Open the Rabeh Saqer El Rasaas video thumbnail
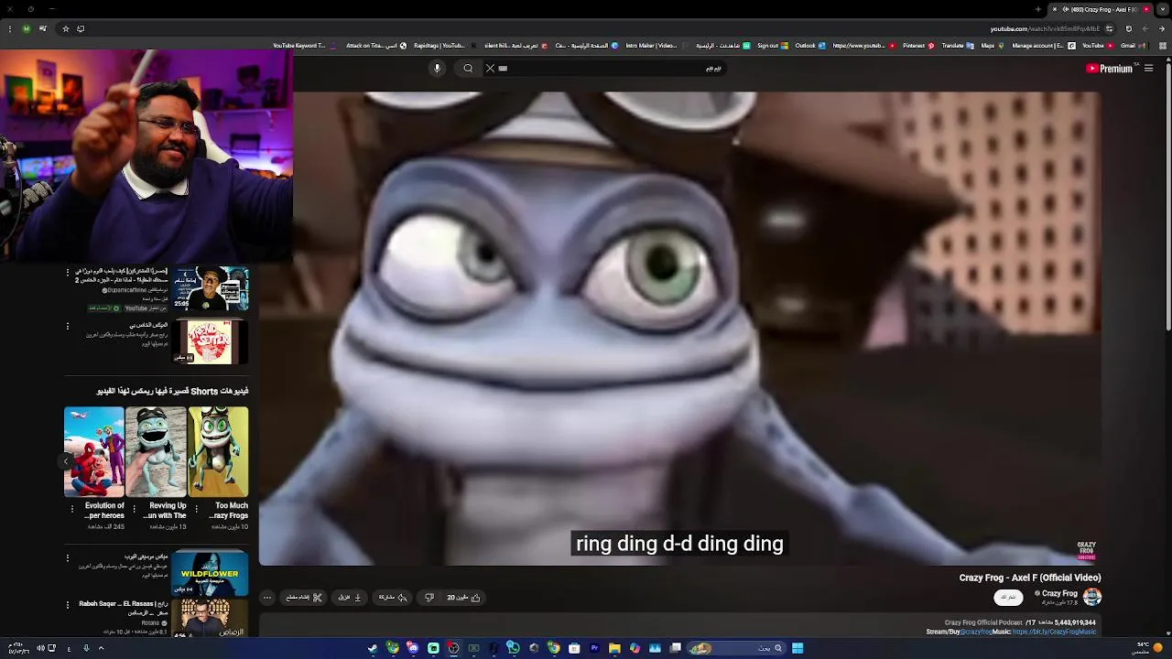1172x659 pixels. (210, 618)
